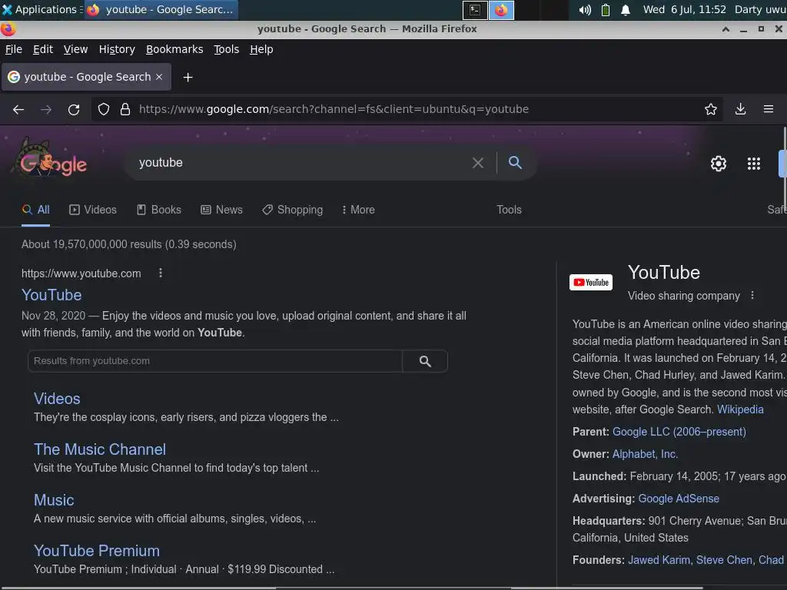Viewport: 787px width, 590px height.
Task: Switch to News results tab
Action: [x=222, y=210]
